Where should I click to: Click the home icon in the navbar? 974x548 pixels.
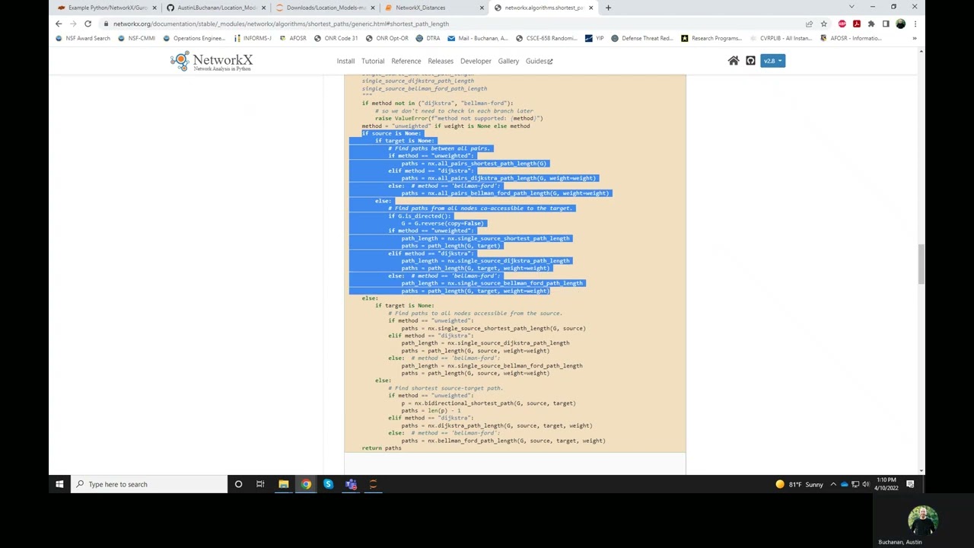tap(734, 61)
